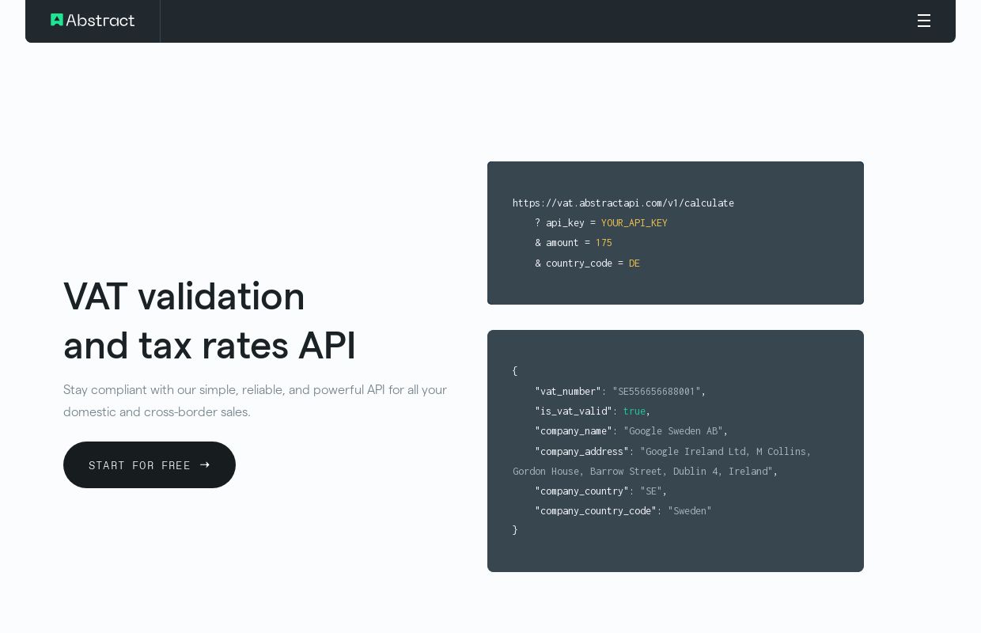981x633 pixels.
Task: Open the hamburger menu icon
Action: point(924,21)
